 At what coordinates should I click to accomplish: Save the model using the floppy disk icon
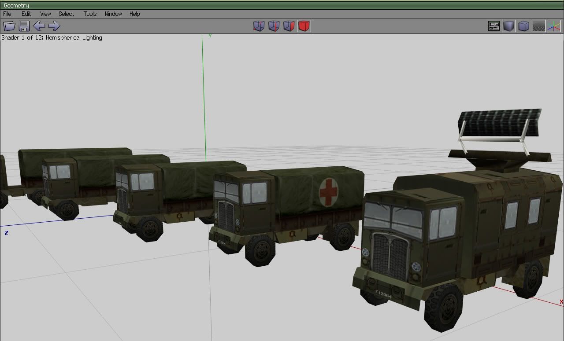click(x=24, y=26)
